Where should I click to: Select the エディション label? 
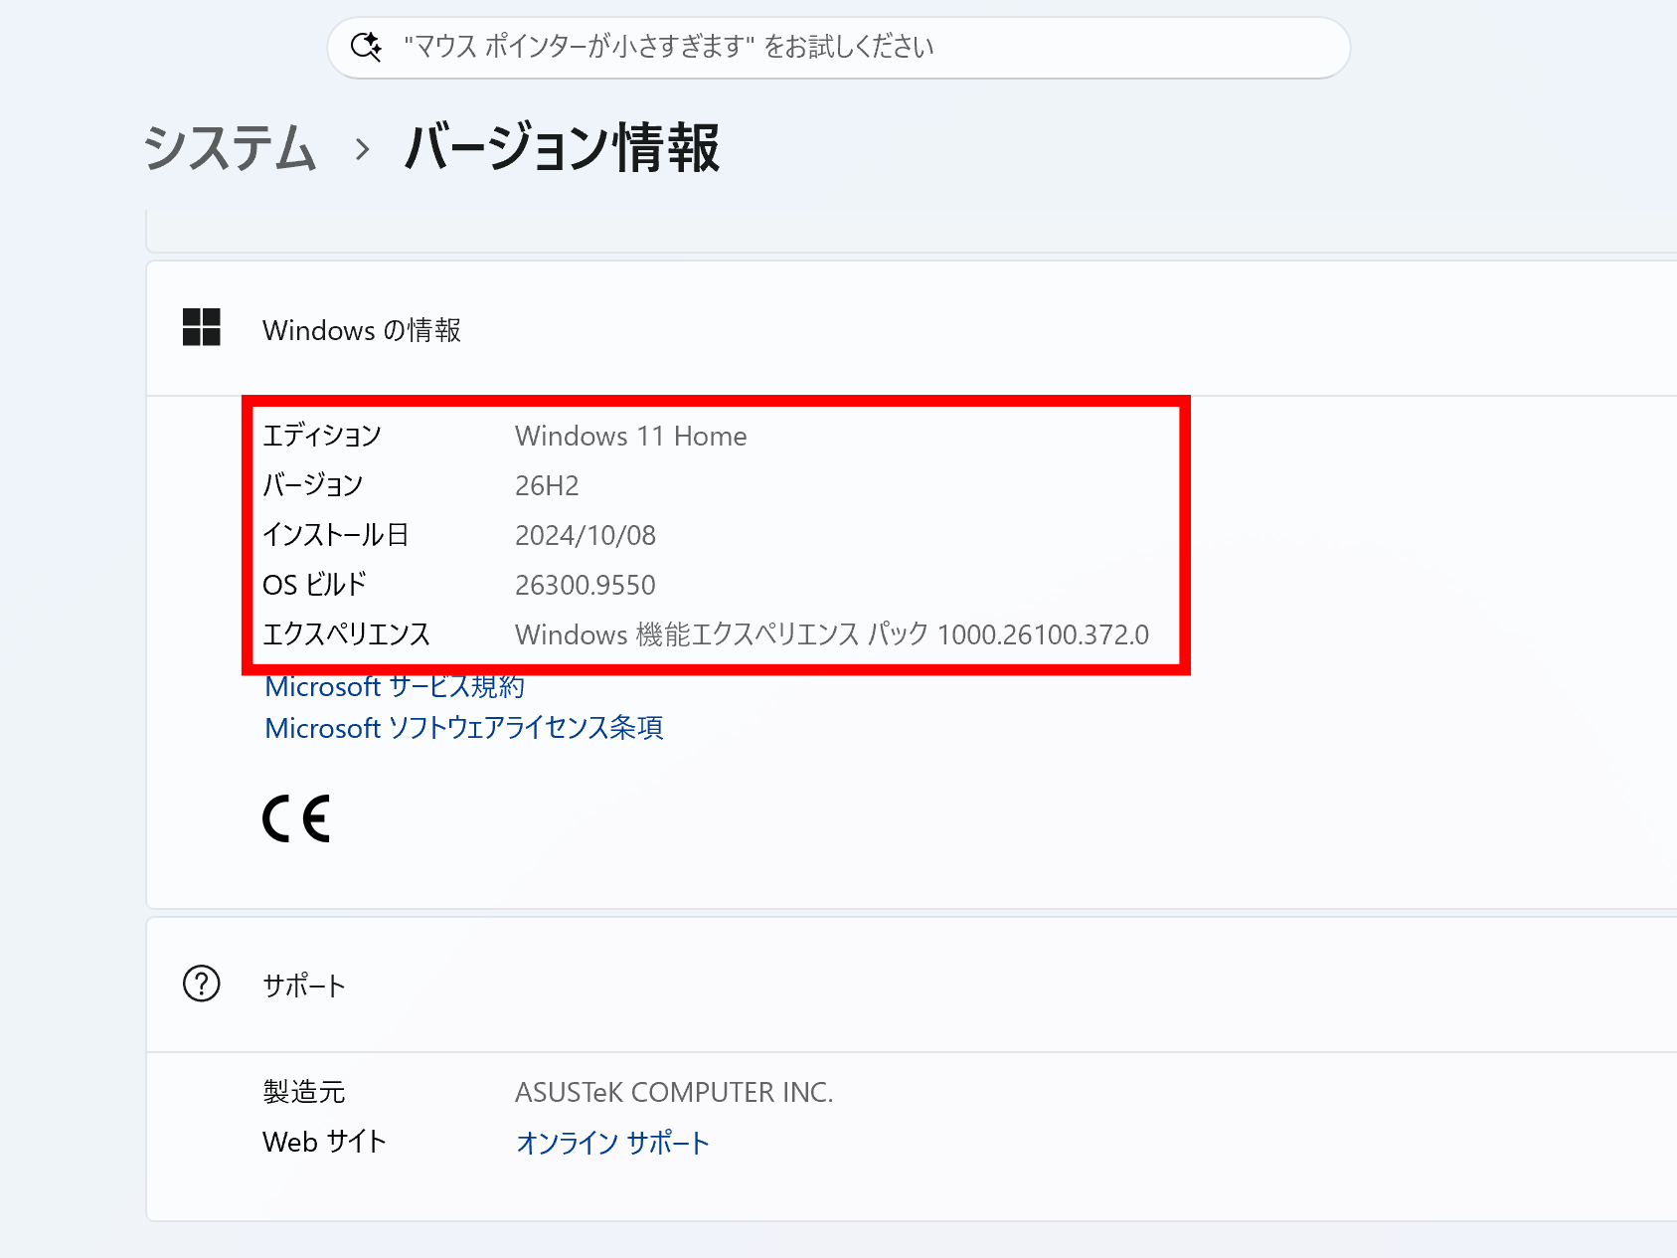click(x=322, y=436)
